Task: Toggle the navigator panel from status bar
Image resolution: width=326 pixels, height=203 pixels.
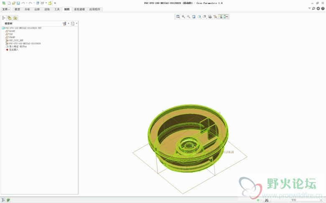Action: (x=3, y=200)
